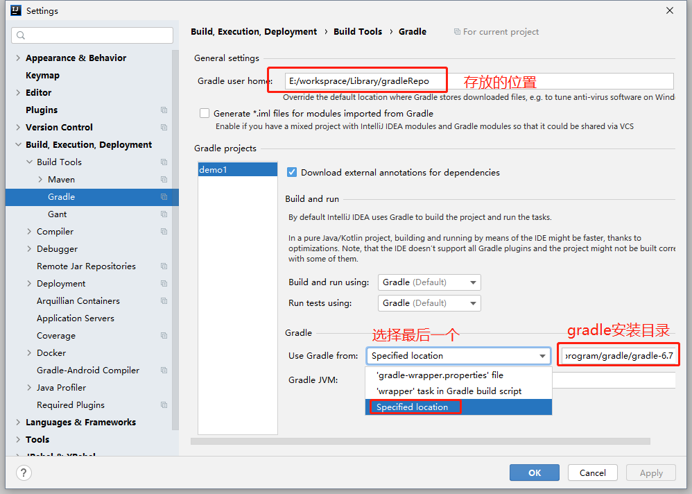Screen dimensions: 692x494
Task: Open Plugins settings
Action: pos(42,110)
